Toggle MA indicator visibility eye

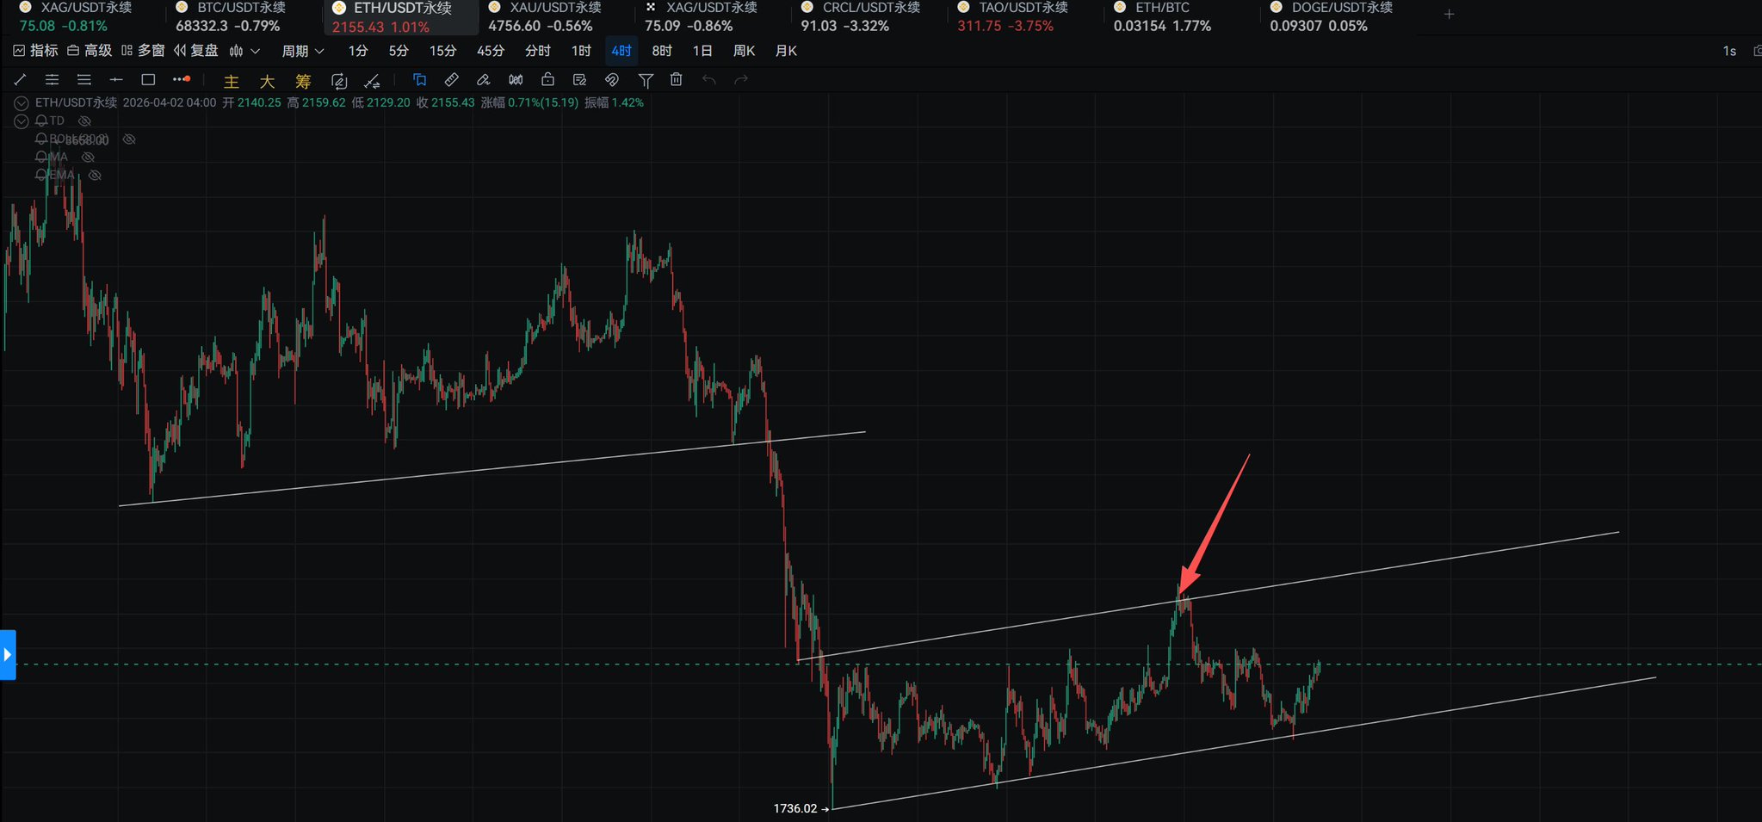[88, 158]
